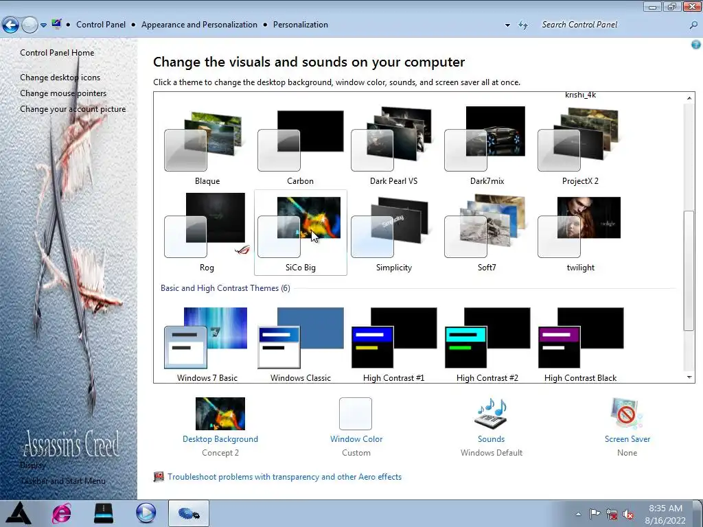703x527 pixels.
Task: Show hidden system tray icons
Action: pyautogui.click(x=578, y=515)
